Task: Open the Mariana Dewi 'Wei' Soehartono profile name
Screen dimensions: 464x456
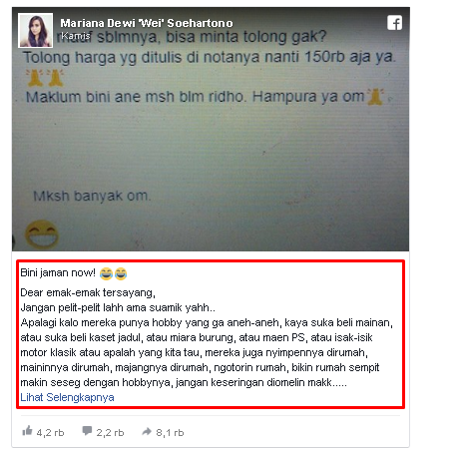Action: coord(147,23)
